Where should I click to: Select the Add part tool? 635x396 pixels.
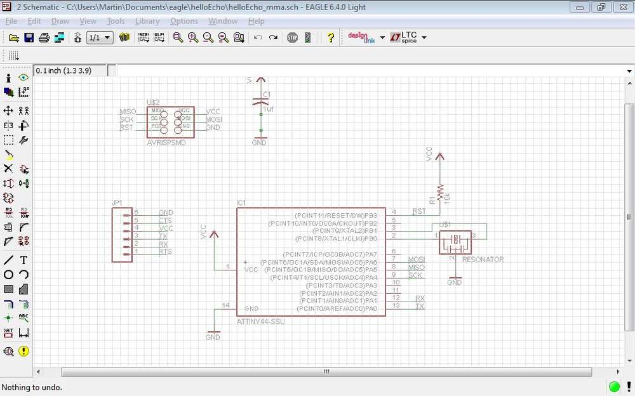click(24, 169)
